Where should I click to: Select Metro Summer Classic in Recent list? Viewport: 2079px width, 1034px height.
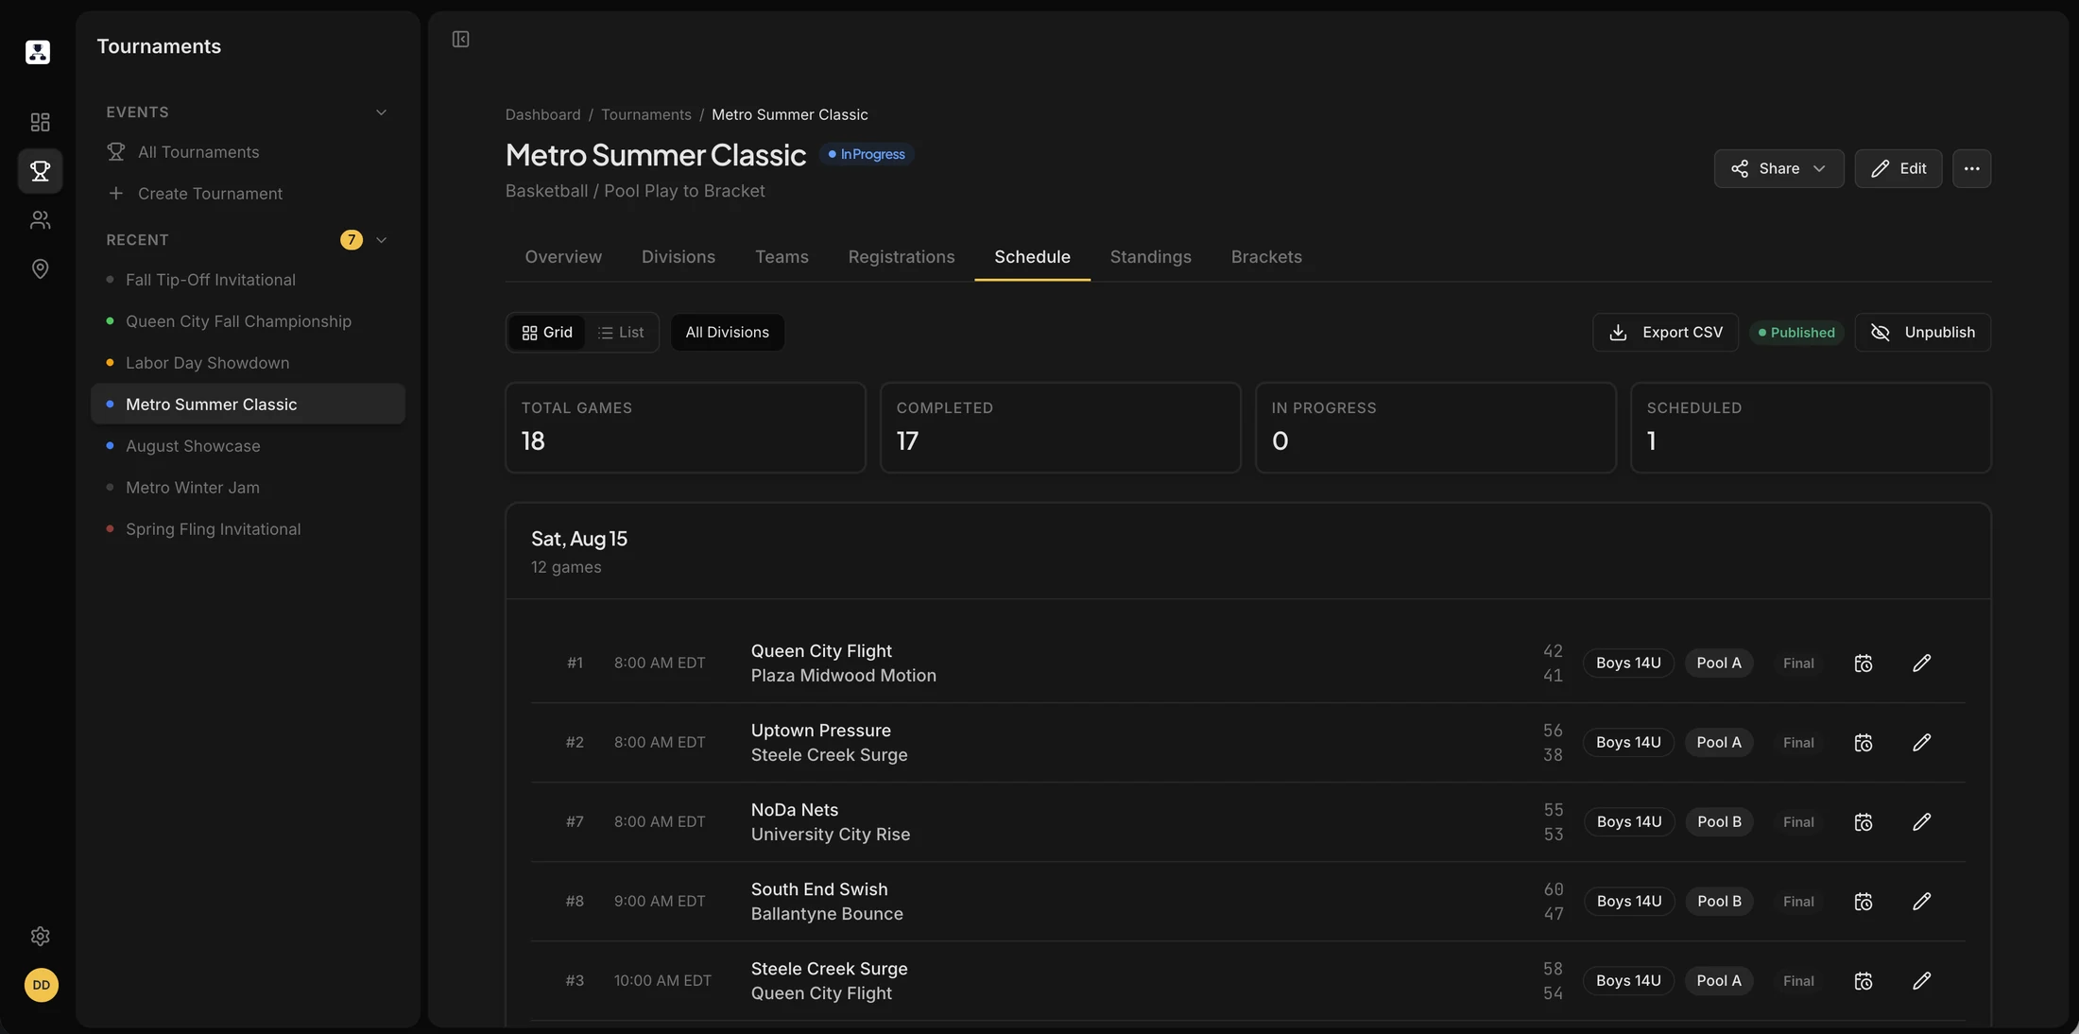(248, 405)
